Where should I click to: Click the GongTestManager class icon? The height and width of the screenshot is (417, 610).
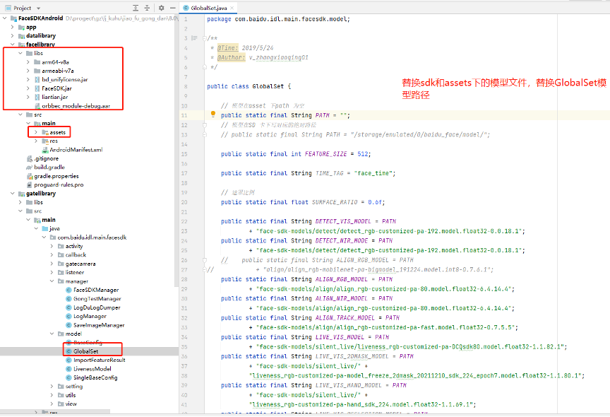[x=69, y=299]
